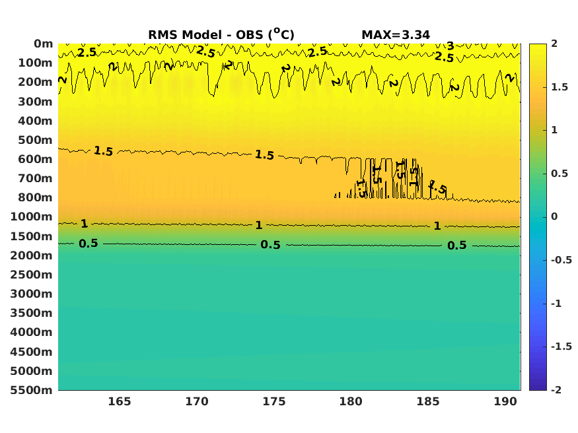Click the '190' x-axis tick label
Viewport: 578px width, 433px height.
505,401
